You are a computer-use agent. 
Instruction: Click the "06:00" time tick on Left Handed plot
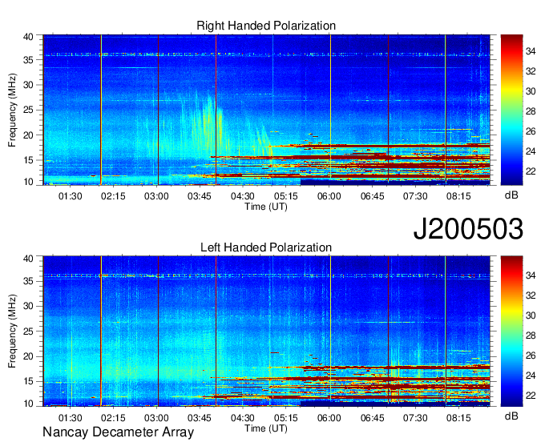[329, 417]
